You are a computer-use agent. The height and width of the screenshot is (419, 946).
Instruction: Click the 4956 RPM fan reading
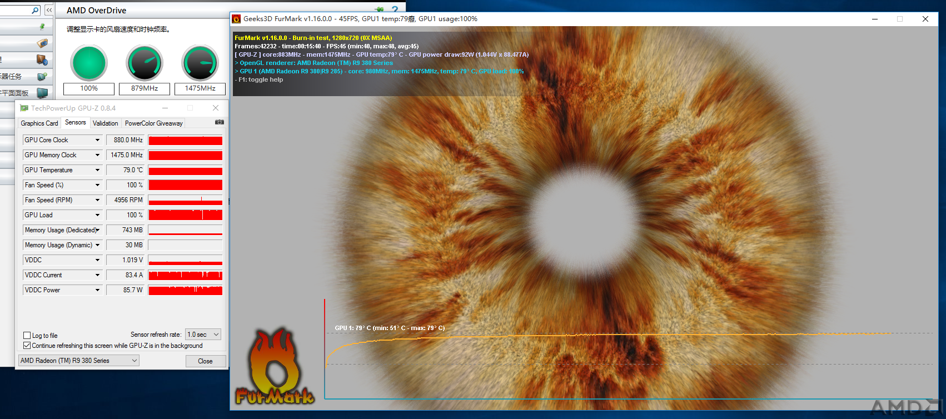[126, 200]
